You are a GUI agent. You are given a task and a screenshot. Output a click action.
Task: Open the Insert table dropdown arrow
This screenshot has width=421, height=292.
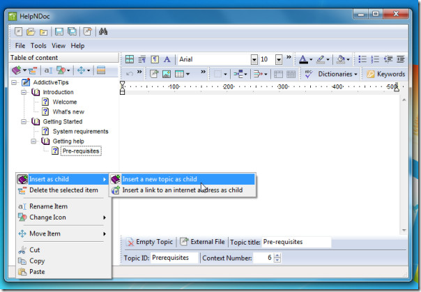pyautogui.click(x=187, y=74)
